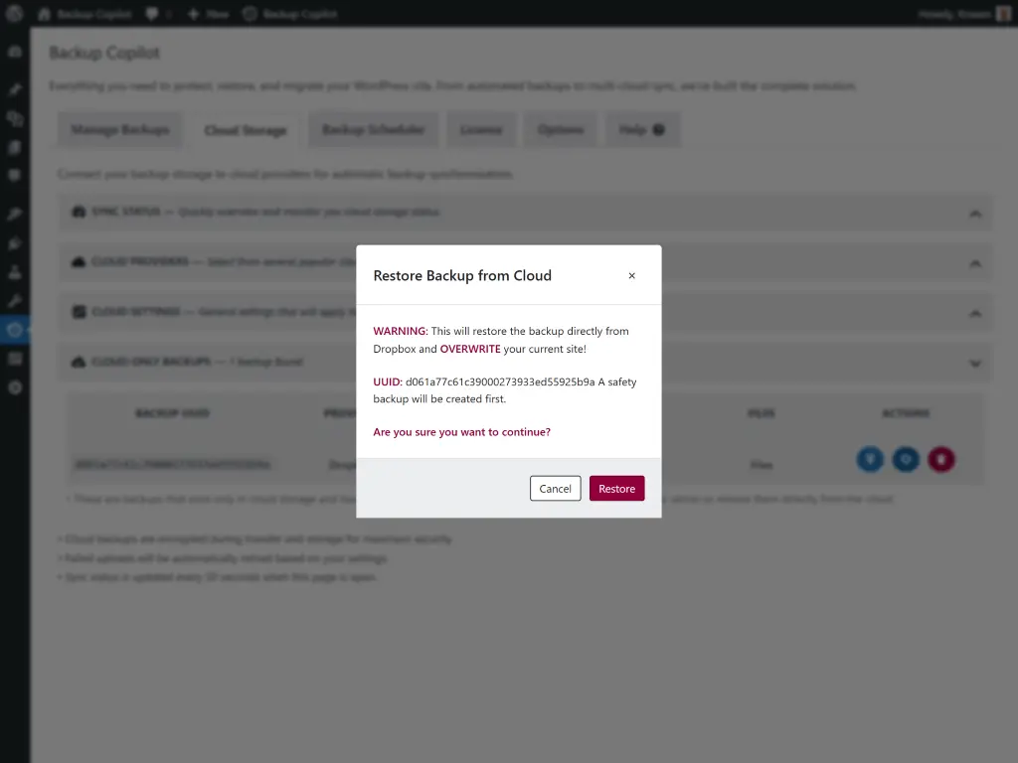Restore the cloud backup using the blue restore icon

pyautogui.click(x=906, y=459)
